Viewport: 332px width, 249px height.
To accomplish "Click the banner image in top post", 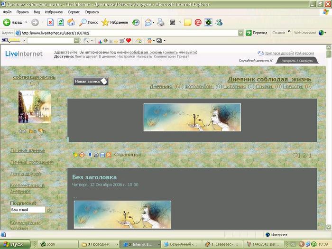I will (x=192, y=117).
